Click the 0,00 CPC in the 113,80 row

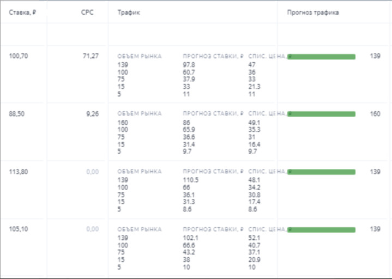[x=92, y=172]
